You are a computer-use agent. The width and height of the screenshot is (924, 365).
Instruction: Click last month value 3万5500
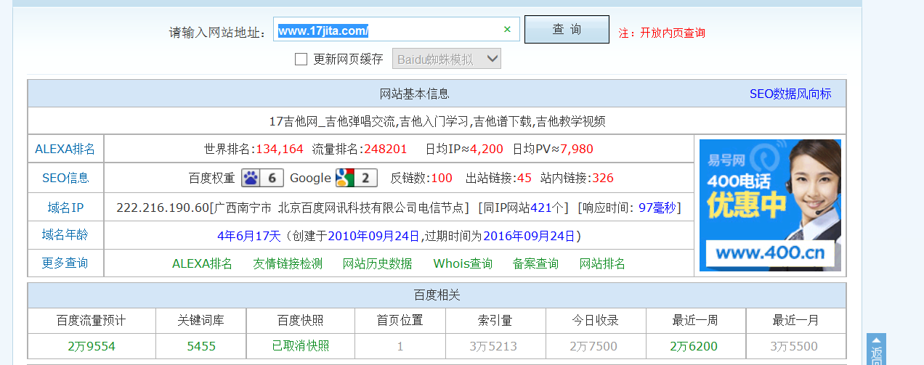[794, 346]
